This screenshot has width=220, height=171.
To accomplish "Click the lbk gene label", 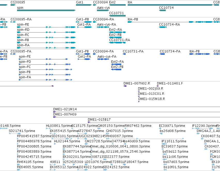I will click(130, 2).
